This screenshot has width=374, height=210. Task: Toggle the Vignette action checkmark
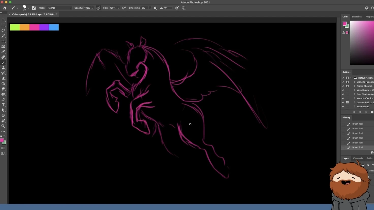tap(343, 82)
